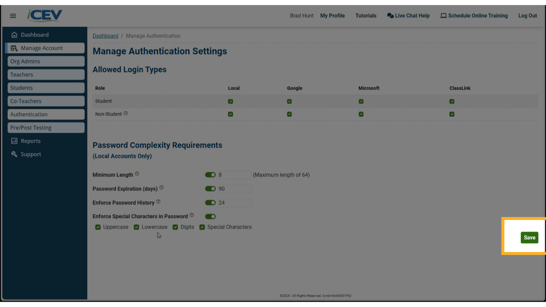
Task: Open the hamburger menu icon
Action: [x=13, y=16]
